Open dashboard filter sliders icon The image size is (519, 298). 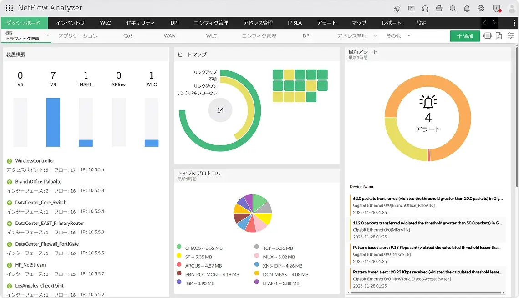pyautogui.click(x=511, y=36)
